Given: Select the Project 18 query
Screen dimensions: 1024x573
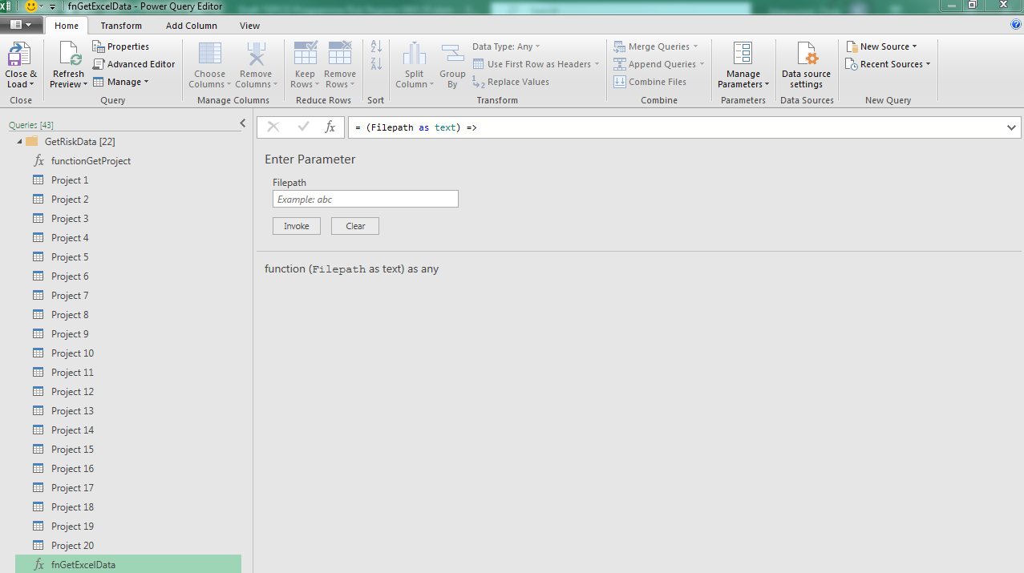Looking at the screenshot, I should pos(128,507).
